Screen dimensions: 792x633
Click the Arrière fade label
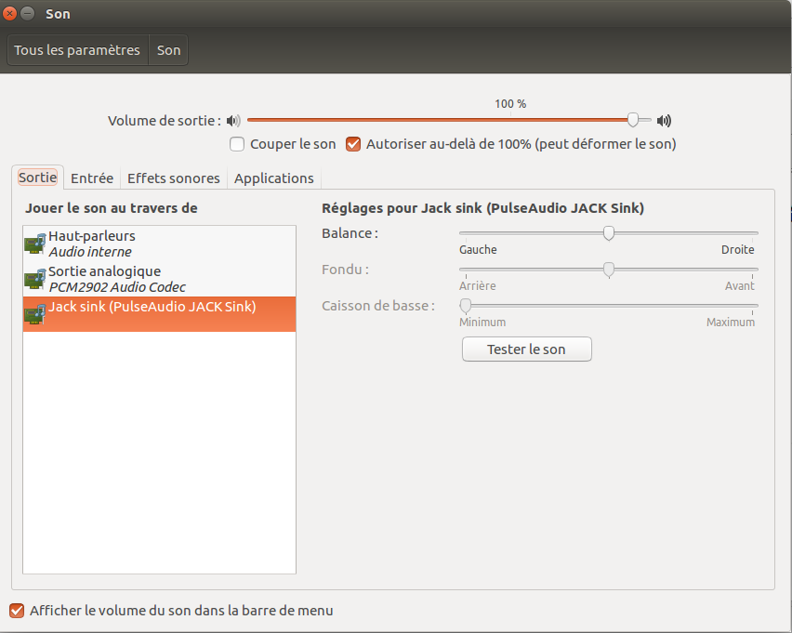[x=477, y=286]
